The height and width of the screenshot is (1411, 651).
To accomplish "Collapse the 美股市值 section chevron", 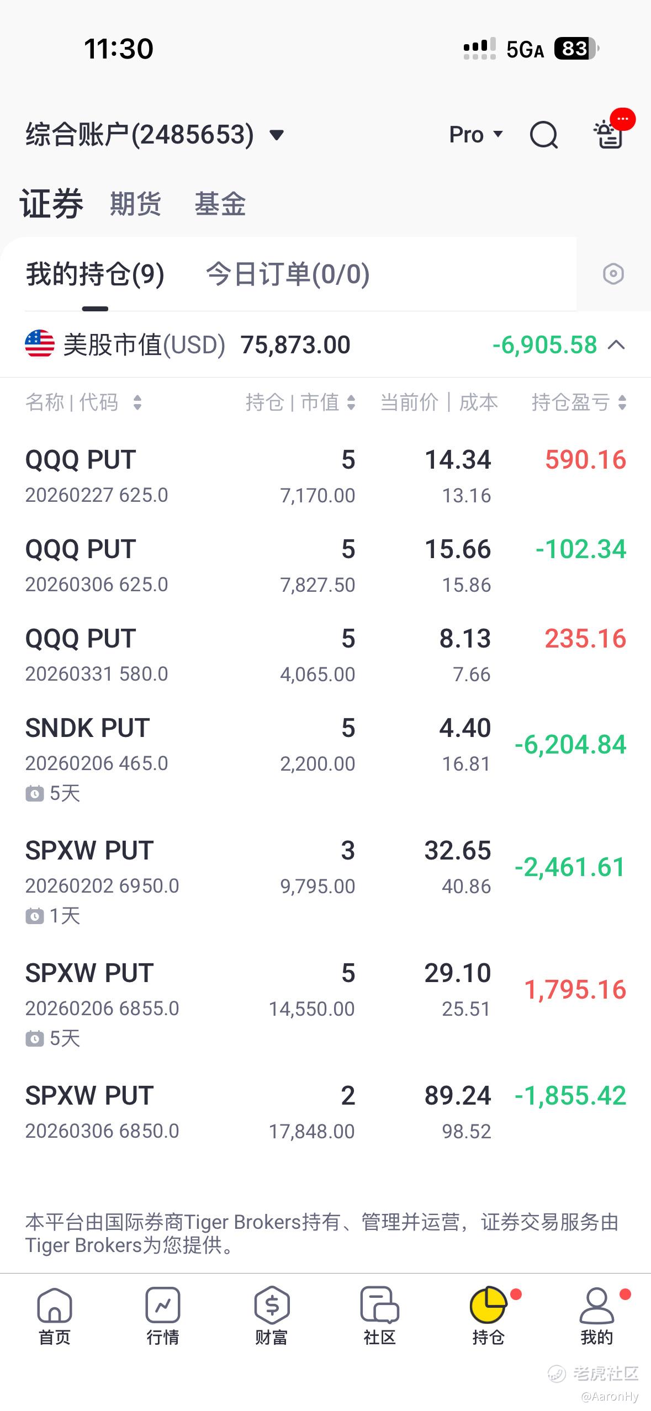I will (x=616, y=346).
